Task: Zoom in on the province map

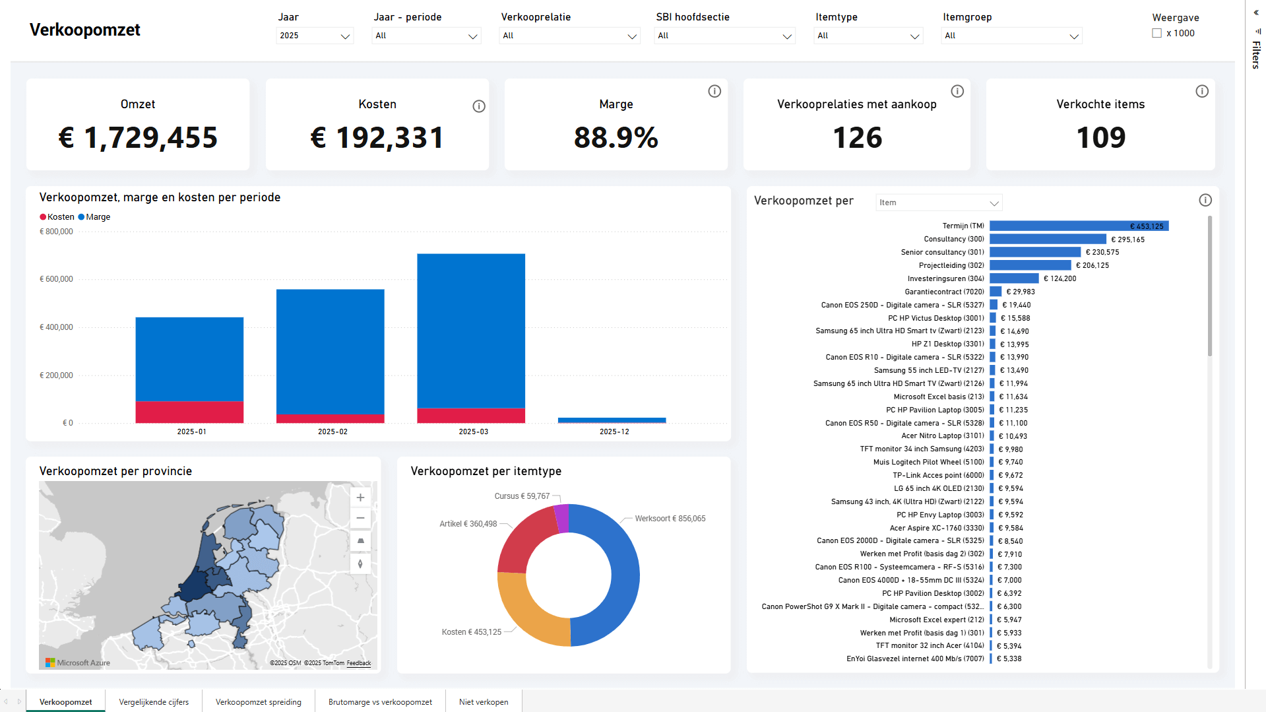Action: [x=360, y=498]
